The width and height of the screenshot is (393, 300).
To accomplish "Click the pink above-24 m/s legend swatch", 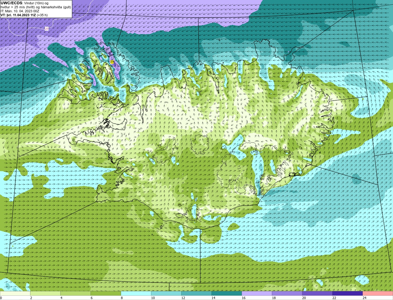I will pyautogui.click(x=378, y=294).
